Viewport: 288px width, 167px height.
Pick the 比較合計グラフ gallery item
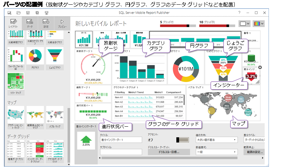(x=55, y=37)
